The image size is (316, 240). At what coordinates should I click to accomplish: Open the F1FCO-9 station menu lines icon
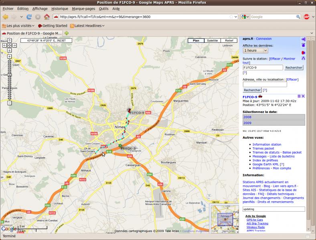(299, 96)
